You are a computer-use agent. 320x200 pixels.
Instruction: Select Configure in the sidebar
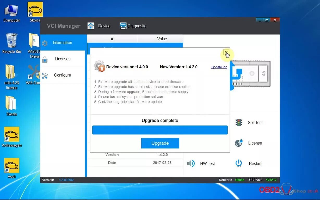tap(63, 75)
